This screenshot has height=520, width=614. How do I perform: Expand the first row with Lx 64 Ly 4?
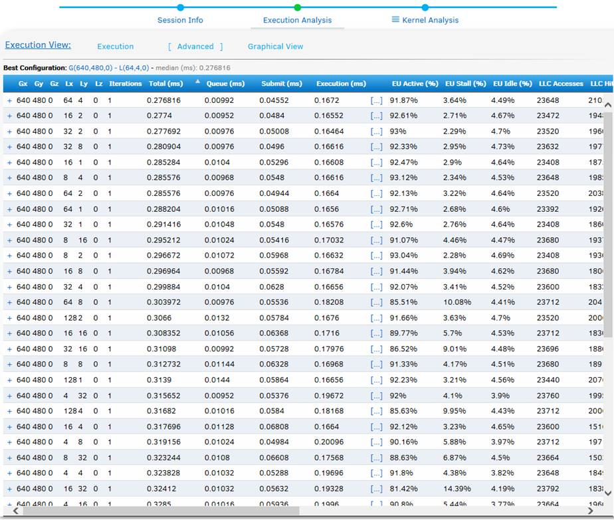[9, 100]
